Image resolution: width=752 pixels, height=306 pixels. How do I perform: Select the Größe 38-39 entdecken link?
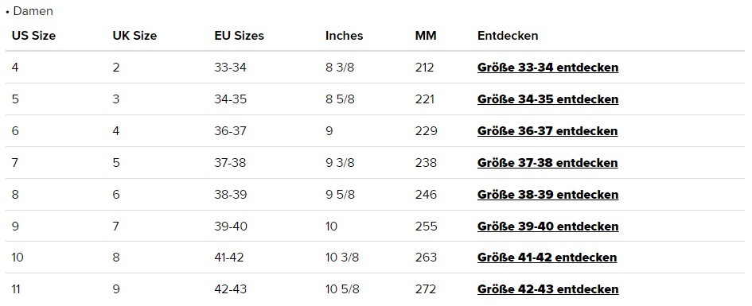[x=547, y=195]
